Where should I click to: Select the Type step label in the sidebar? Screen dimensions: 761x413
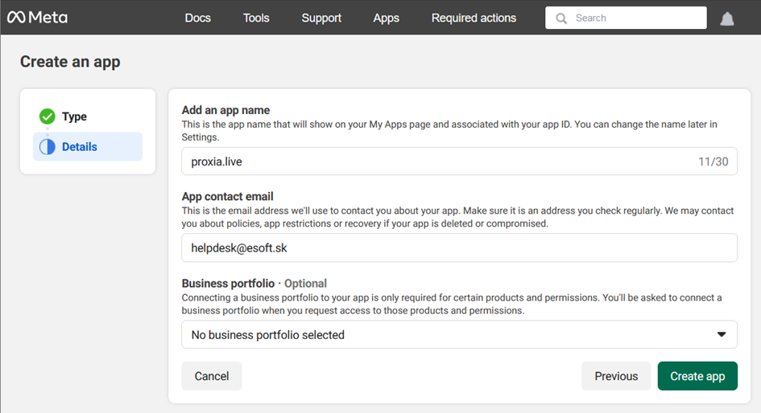[x=74, y=117]
